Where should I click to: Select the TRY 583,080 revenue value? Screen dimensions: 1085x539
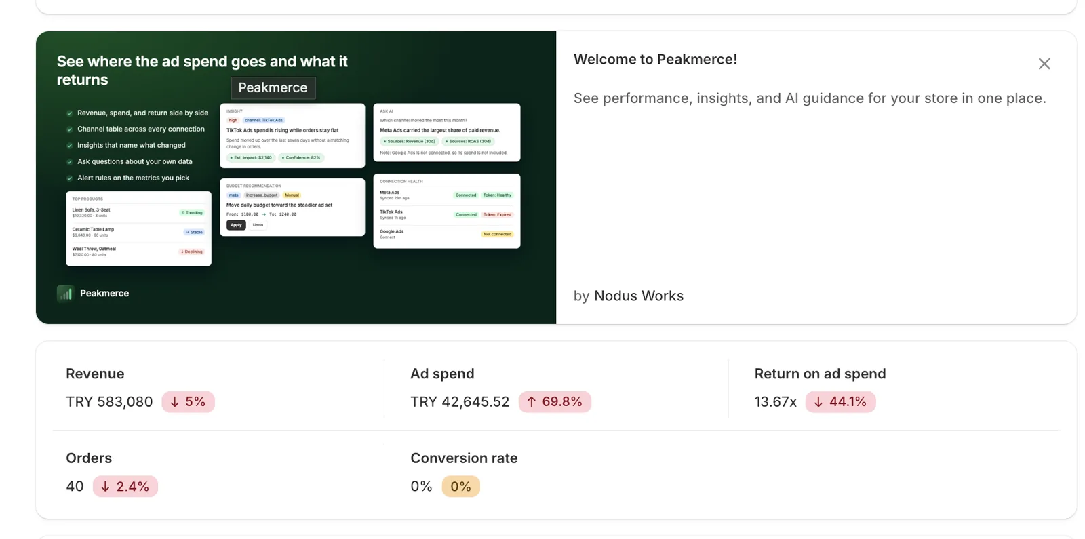click(109, 402)
